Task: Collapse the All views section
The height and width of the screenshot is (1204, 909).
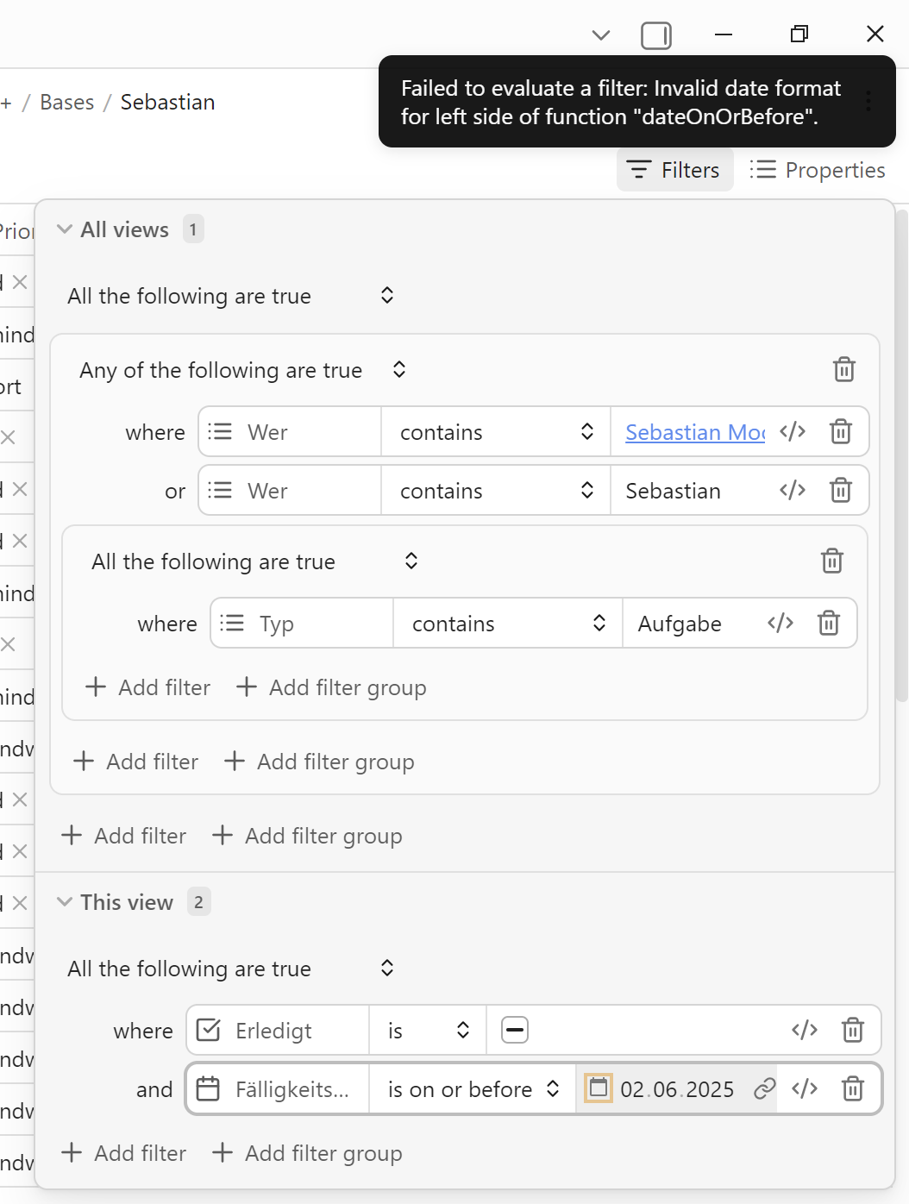Action: click(65, 229)
